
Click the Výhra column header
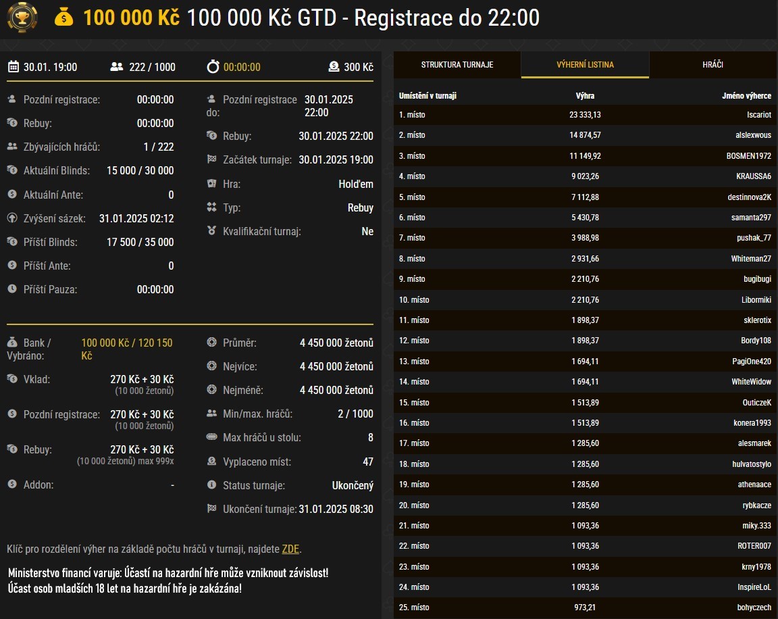[x=585, y=96]
